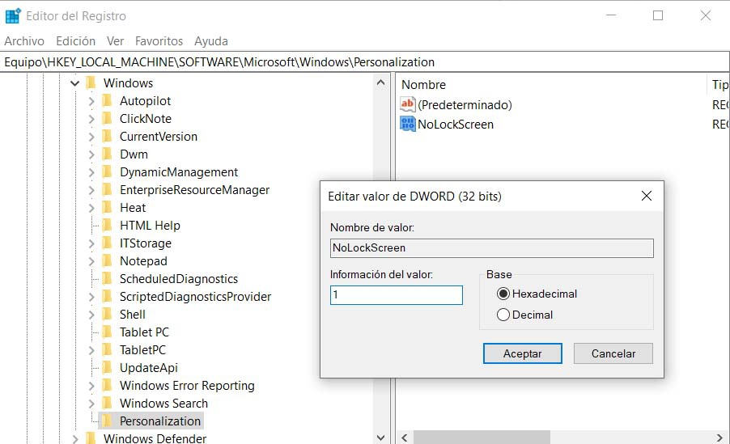Image resolution: width=730 pixels, height=444 pixels.
Task: Click the Tablet PC folder icon
Action: [x=107, y=332]
